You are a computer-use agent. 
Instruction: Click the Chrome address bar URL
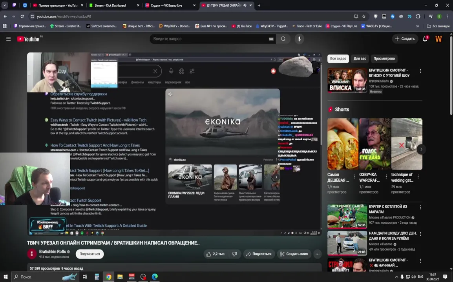[x=64, y=16]
